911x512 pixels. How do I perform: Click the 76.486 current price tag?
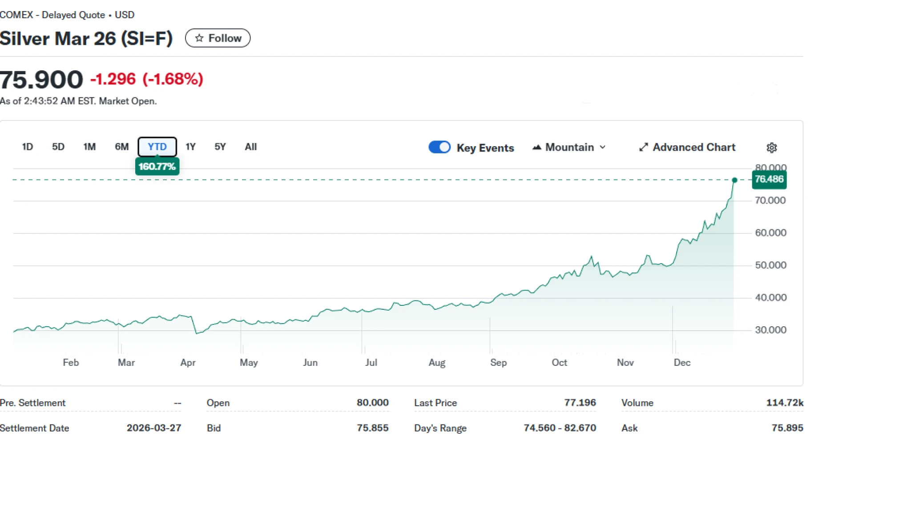pyautogui.click(x=769, y=180)
